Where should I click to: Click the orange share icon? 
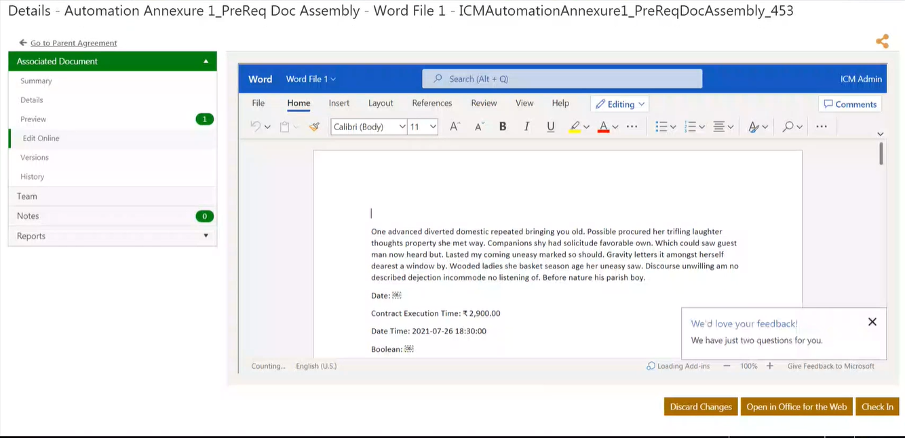[x=882, y=41]
